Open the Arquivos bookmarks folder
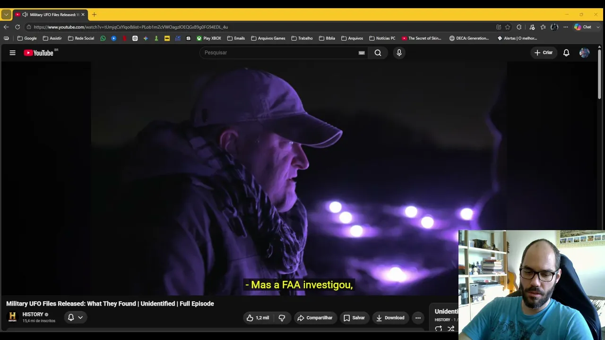This screenshot has height=340, width=605. (352, 38)
